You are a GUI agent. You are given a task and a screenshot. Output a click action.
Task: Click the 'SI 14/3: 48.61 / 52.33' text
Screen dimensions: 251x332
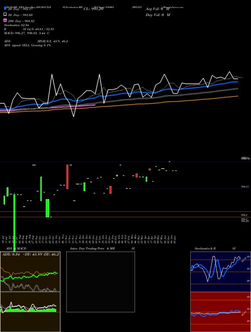(38, 29)
